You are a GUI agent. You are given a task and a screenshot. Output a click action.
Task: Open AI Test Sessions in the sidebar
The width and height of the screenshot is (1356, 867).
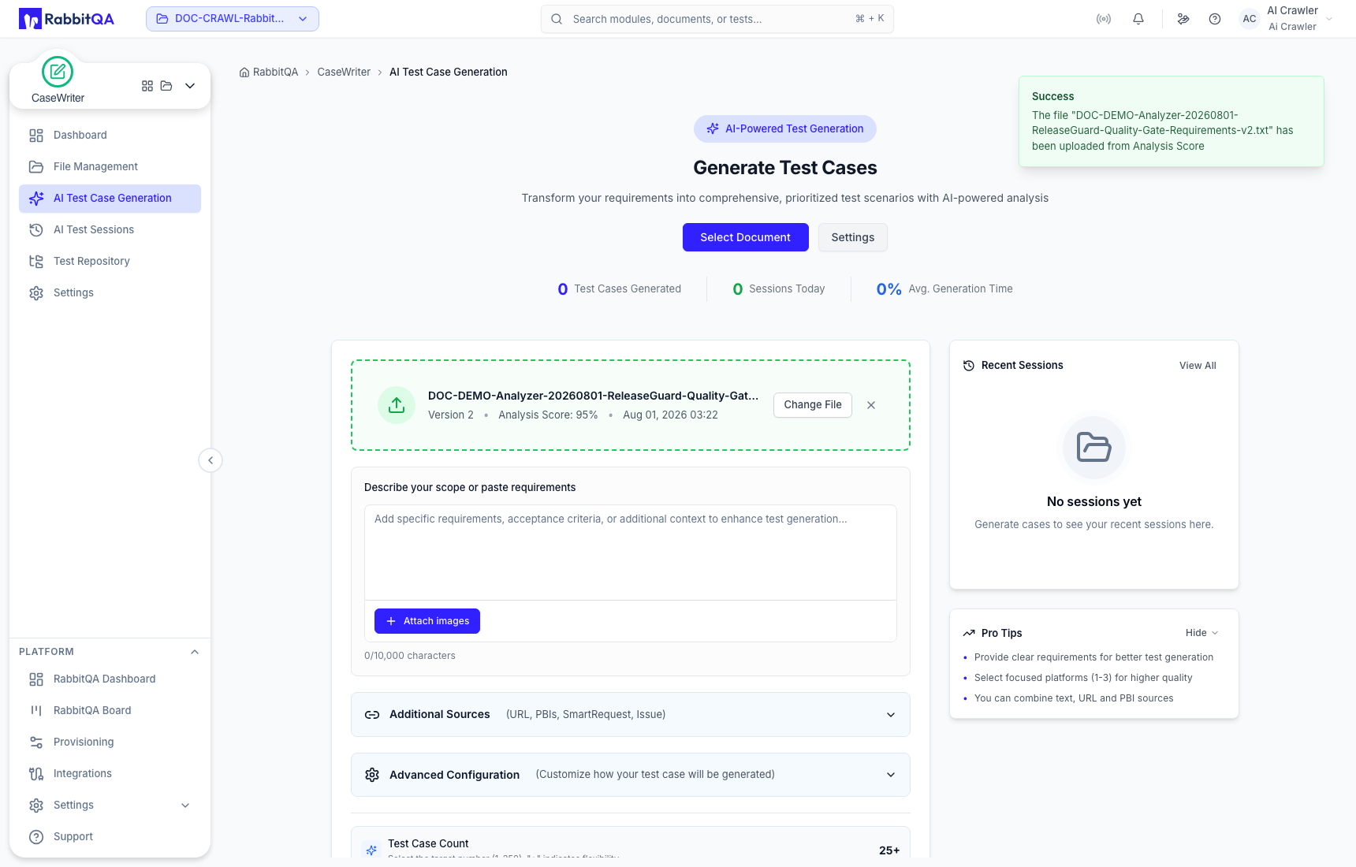[110, 230]
